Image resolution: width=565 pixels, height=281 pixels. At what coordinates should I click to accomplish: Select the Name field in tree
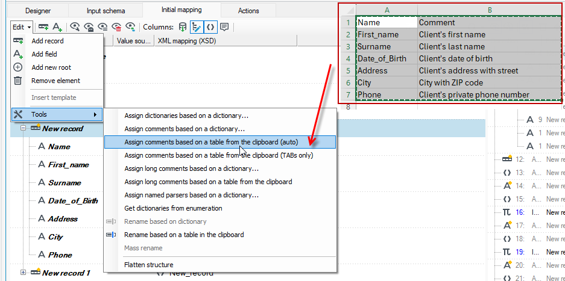point(59,146)
